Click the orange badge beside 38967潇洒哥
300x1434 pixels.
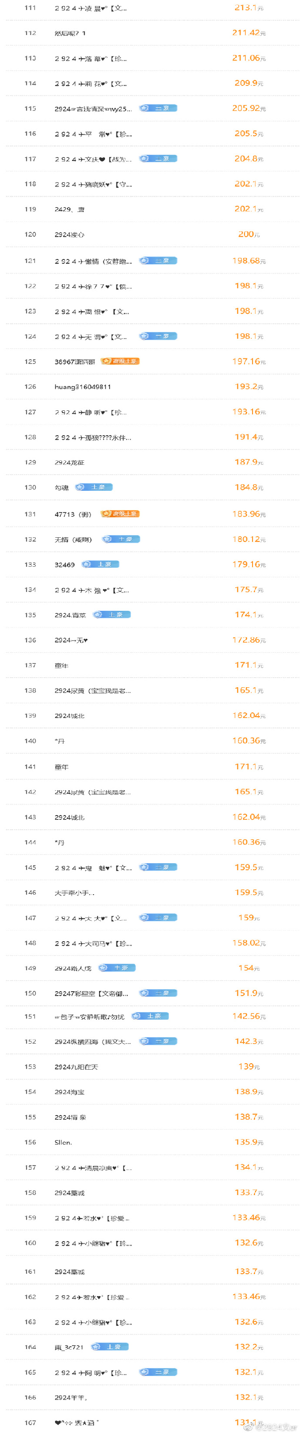coord(120,361)
